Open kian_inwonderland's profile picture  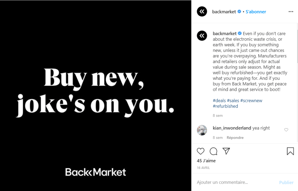(x=202, y=130)
